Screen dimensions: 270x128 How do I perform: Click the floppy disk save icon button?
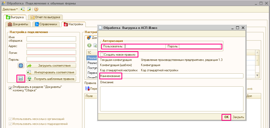coord(21,79)
